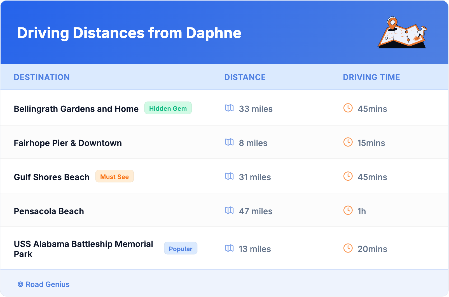The width and height of the screenshot is (449, 297).
Task: Open the Road Genius copyright link
Action: click(44, 284)
